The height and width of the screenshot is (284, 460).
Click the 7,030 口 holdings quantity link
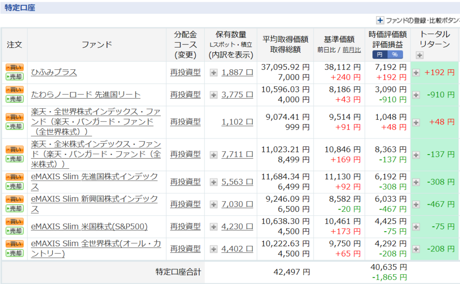(x=237, y=204)
